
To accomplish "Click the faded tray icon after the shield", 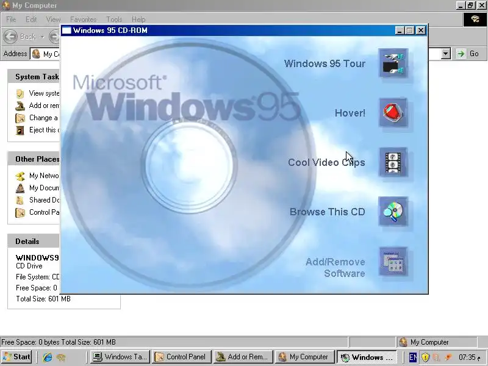I will coord(436,357).
